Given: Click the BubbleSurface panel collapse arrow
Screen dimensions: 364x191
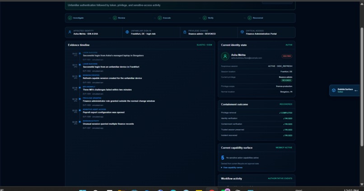Looking at the screenshot, I should 356,90.
